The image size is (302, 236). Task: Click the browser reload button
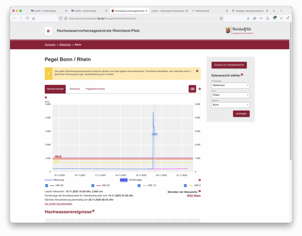click(x=27, y=18)
